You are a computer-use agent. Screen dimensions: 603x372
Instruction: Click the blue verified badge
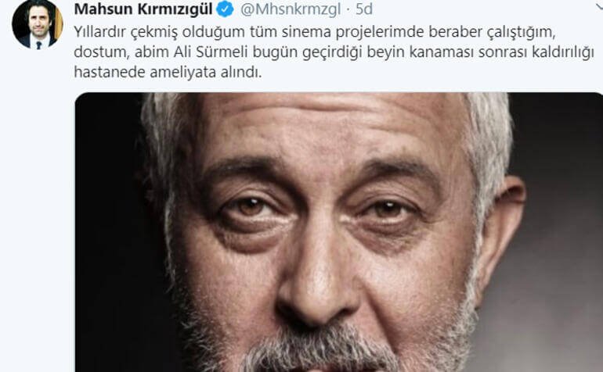pos(225,9)
